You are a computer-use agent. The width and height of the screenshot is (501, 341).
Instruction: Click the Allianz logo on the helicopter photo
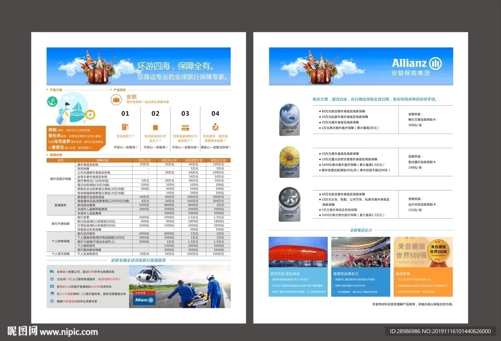144,300
